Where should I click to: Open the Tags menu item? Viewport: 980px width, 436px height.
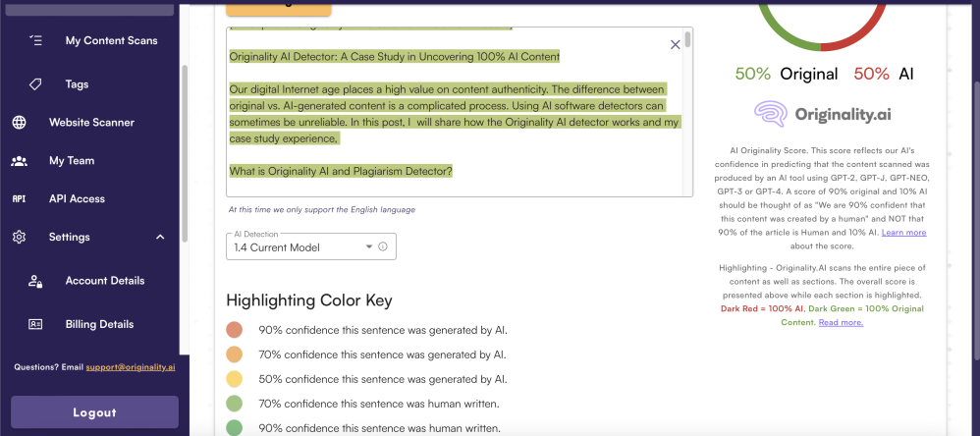click(x=77, y=84)
